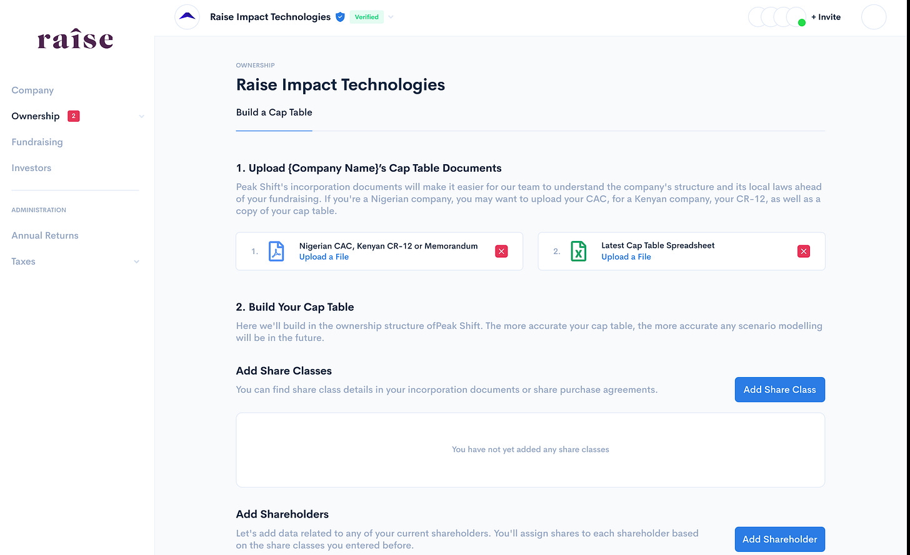Screen dimensions: 910x555
Task: Expand the Taxes sidebar section
Action: pos(136,262)
